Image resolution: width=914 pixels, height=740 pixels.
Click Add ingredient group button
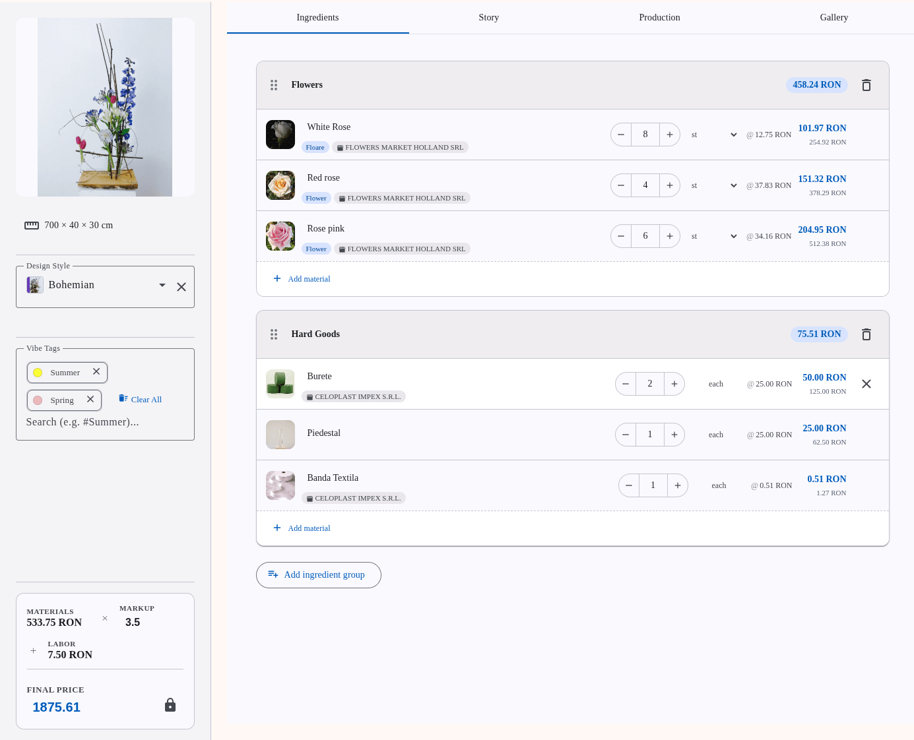[x=318, y=575]
